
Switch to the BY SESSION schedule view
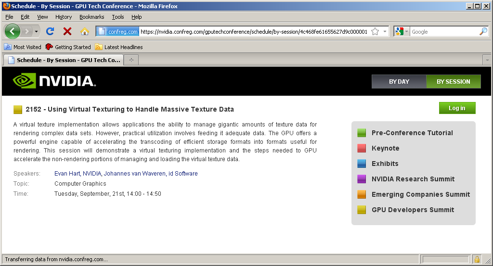click(453, 82)
